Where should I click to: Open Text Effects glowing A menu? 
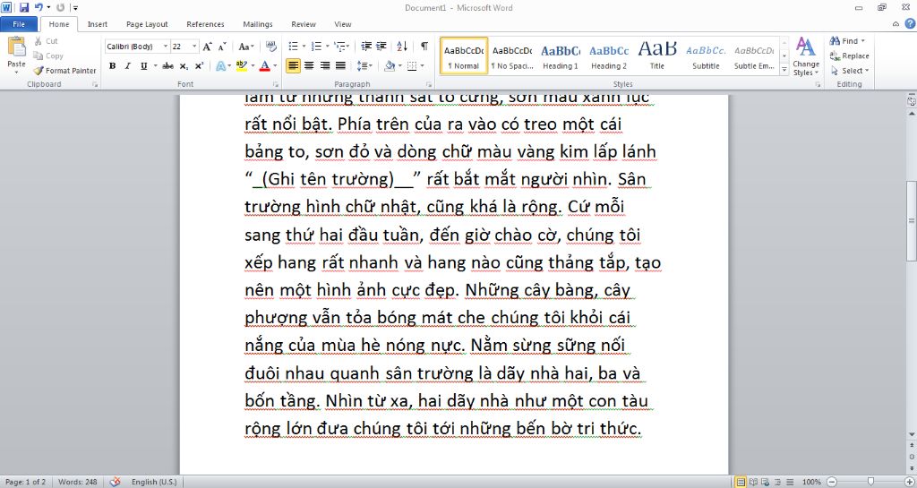point(220,66)
